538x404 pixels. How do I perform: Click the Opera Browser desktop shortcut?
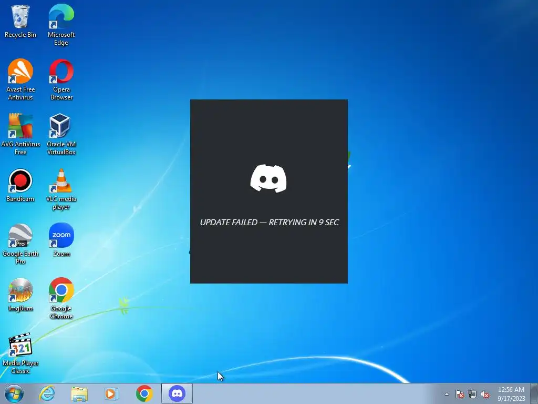point(61,79)
